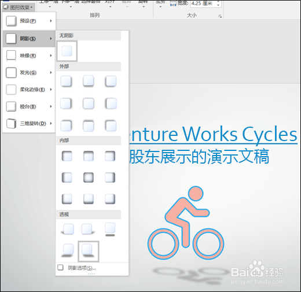Open the 棱台(B) submenu
The image size is (301, 292).
[x=29, y=106]
